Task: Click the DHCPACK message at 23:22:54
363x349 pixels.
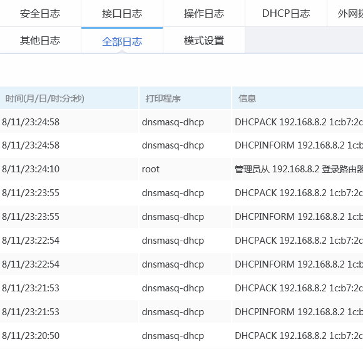Action: coord(299,241)
